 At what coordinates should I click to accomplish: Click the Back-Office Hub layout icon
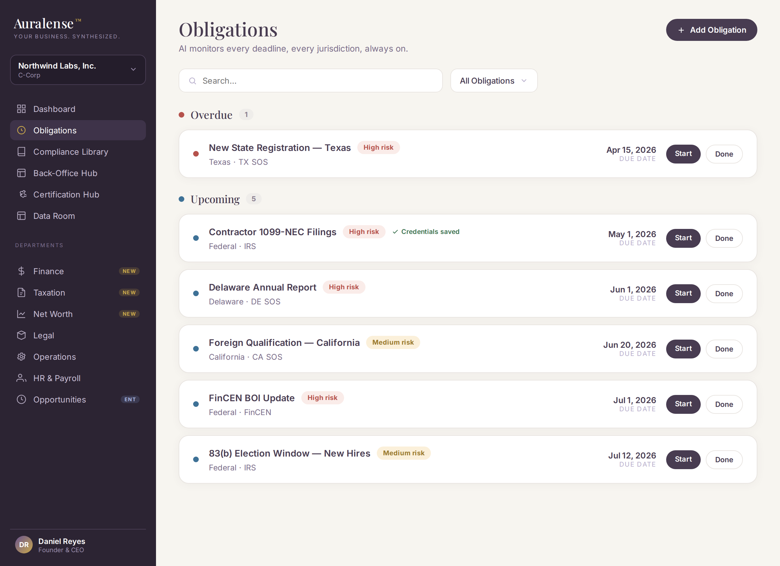pos(21,173)
